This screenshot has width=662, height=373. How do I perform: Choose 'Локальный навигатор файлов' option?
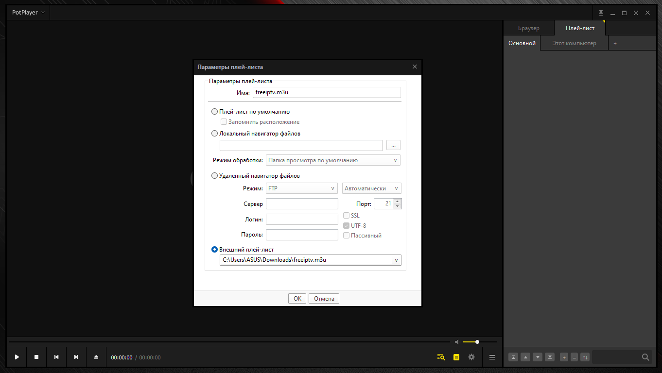point(215,134)
